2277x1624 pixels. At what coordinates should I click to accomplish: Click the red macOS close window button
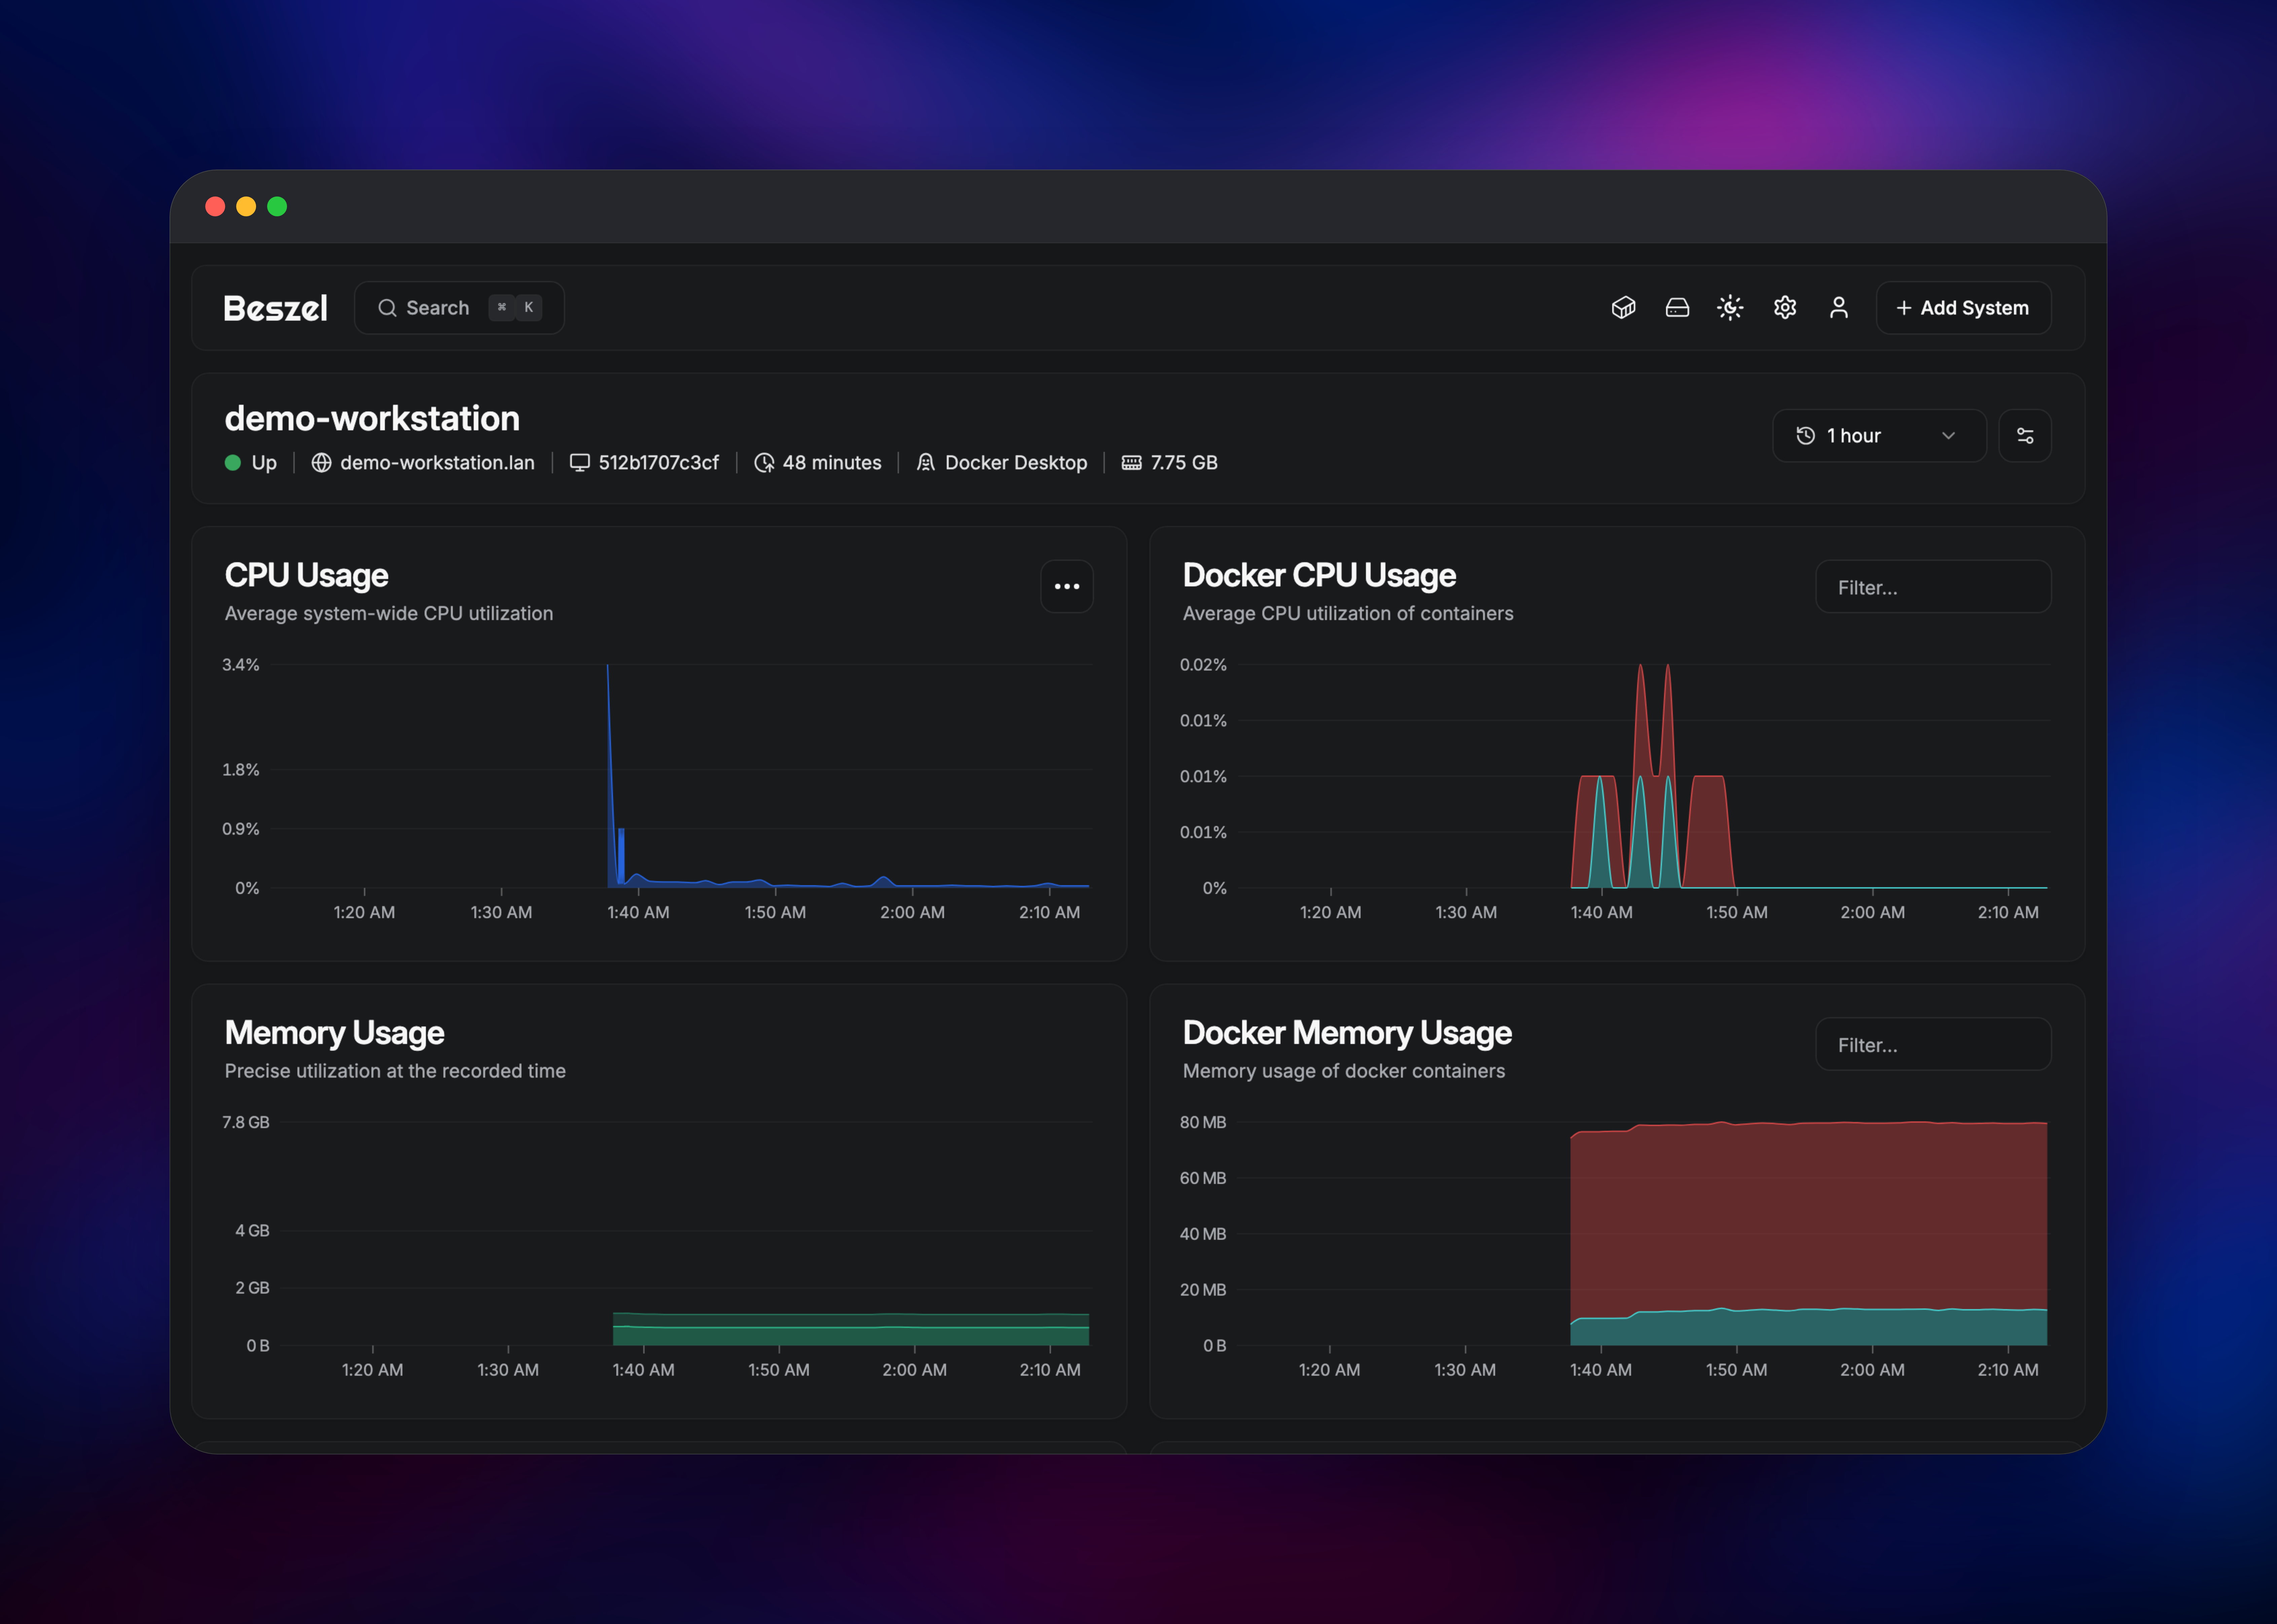tap(215, 206)
